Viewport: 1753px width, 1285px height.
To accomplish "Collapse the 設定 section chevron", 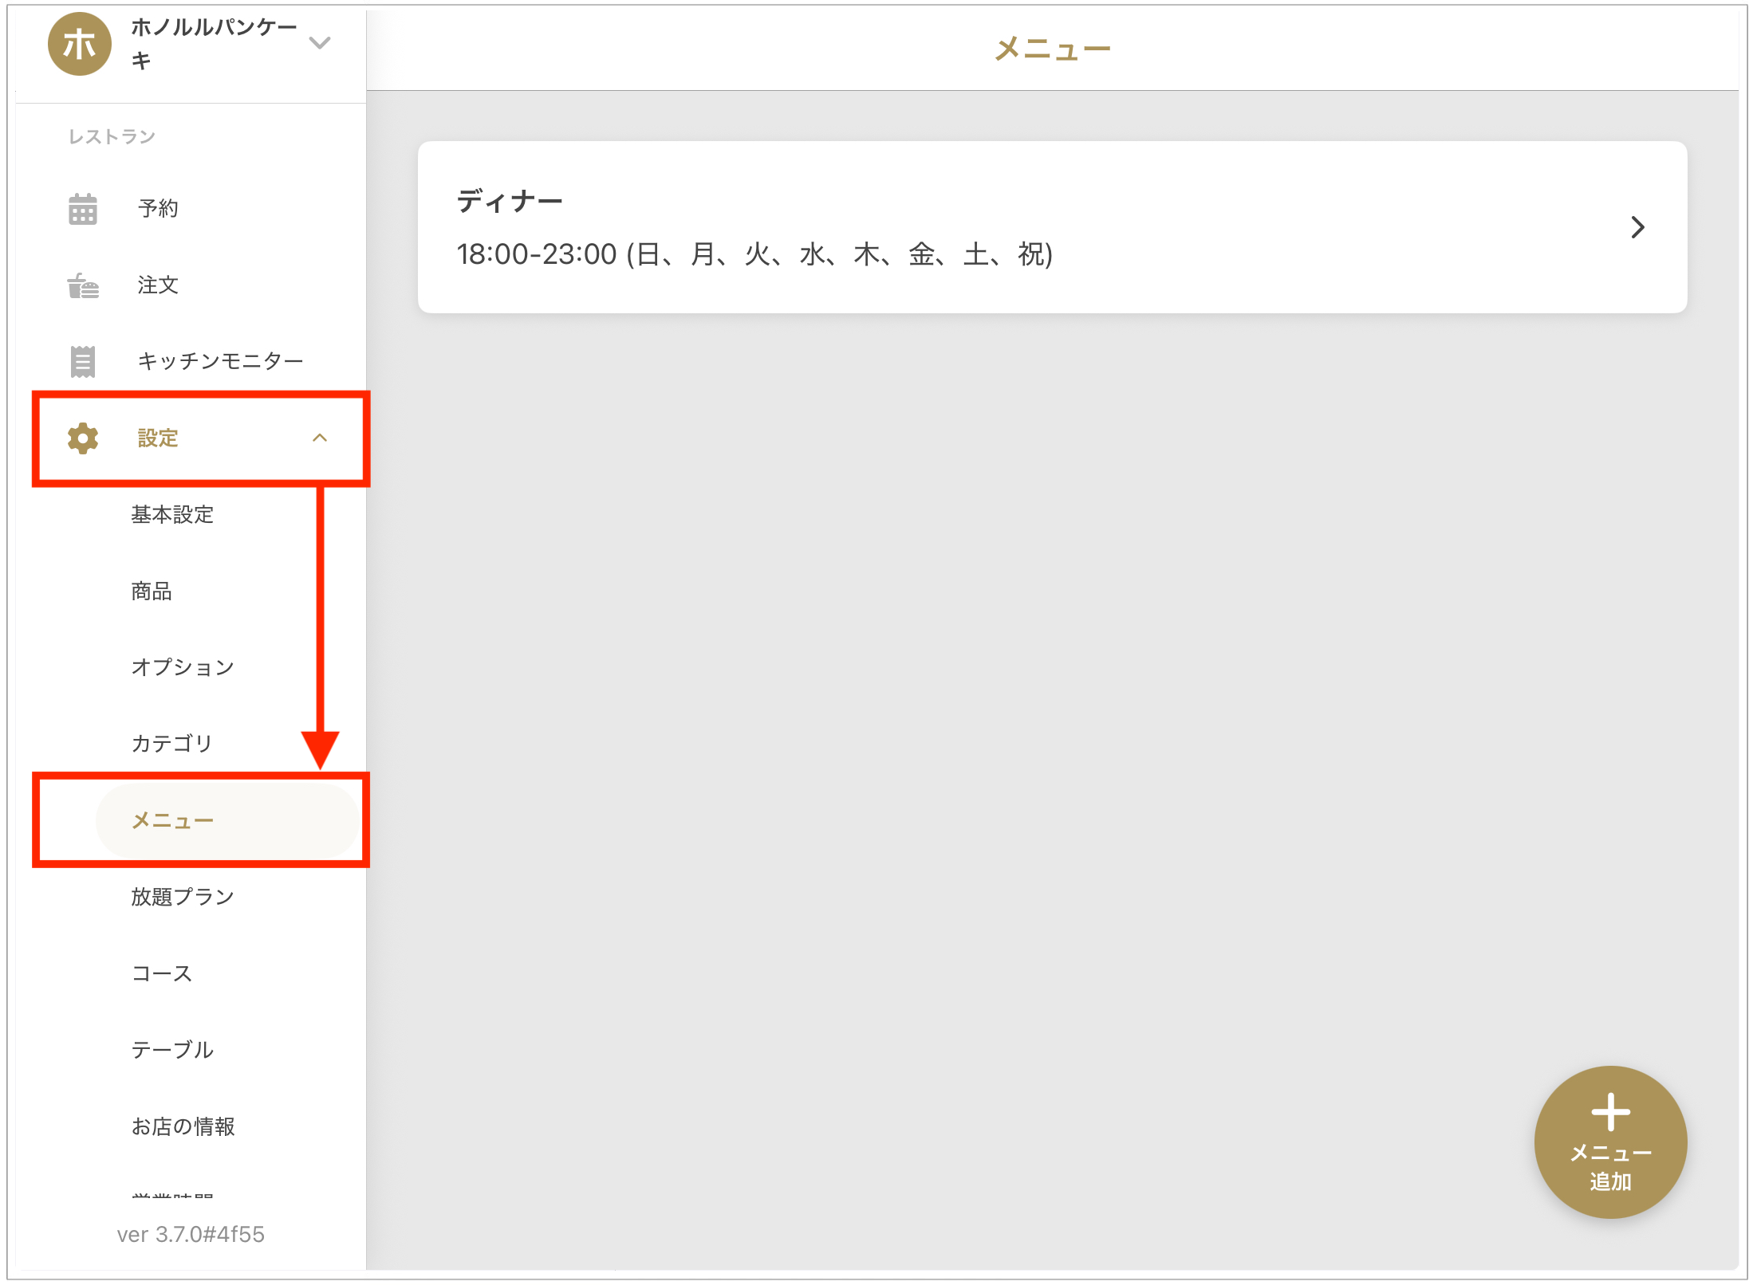I will click(320, 438).
